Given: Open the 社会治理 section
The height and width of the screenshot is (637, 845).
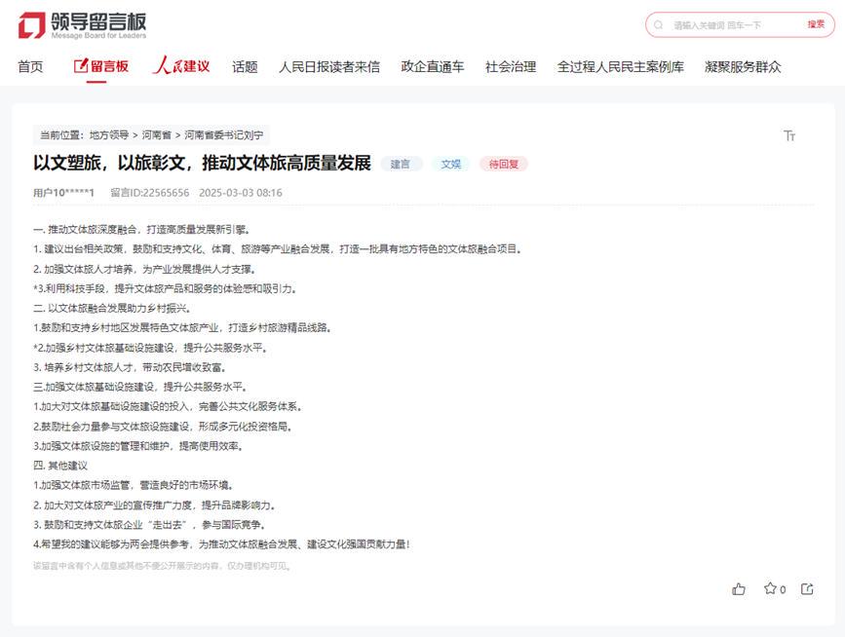Looking at the screenshot, I should tap(511, 66).
